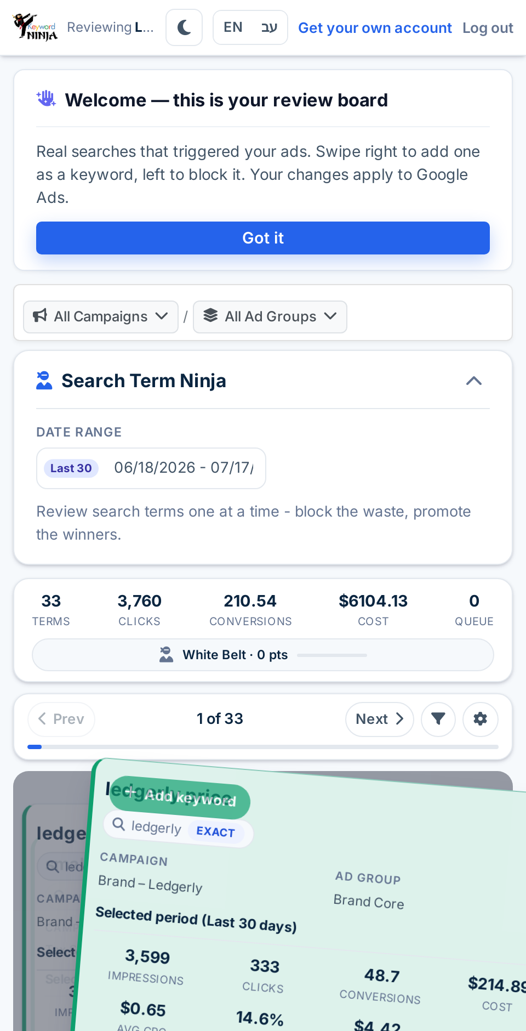
Task: Click the date range input field
Action: [x=151, y=468]
